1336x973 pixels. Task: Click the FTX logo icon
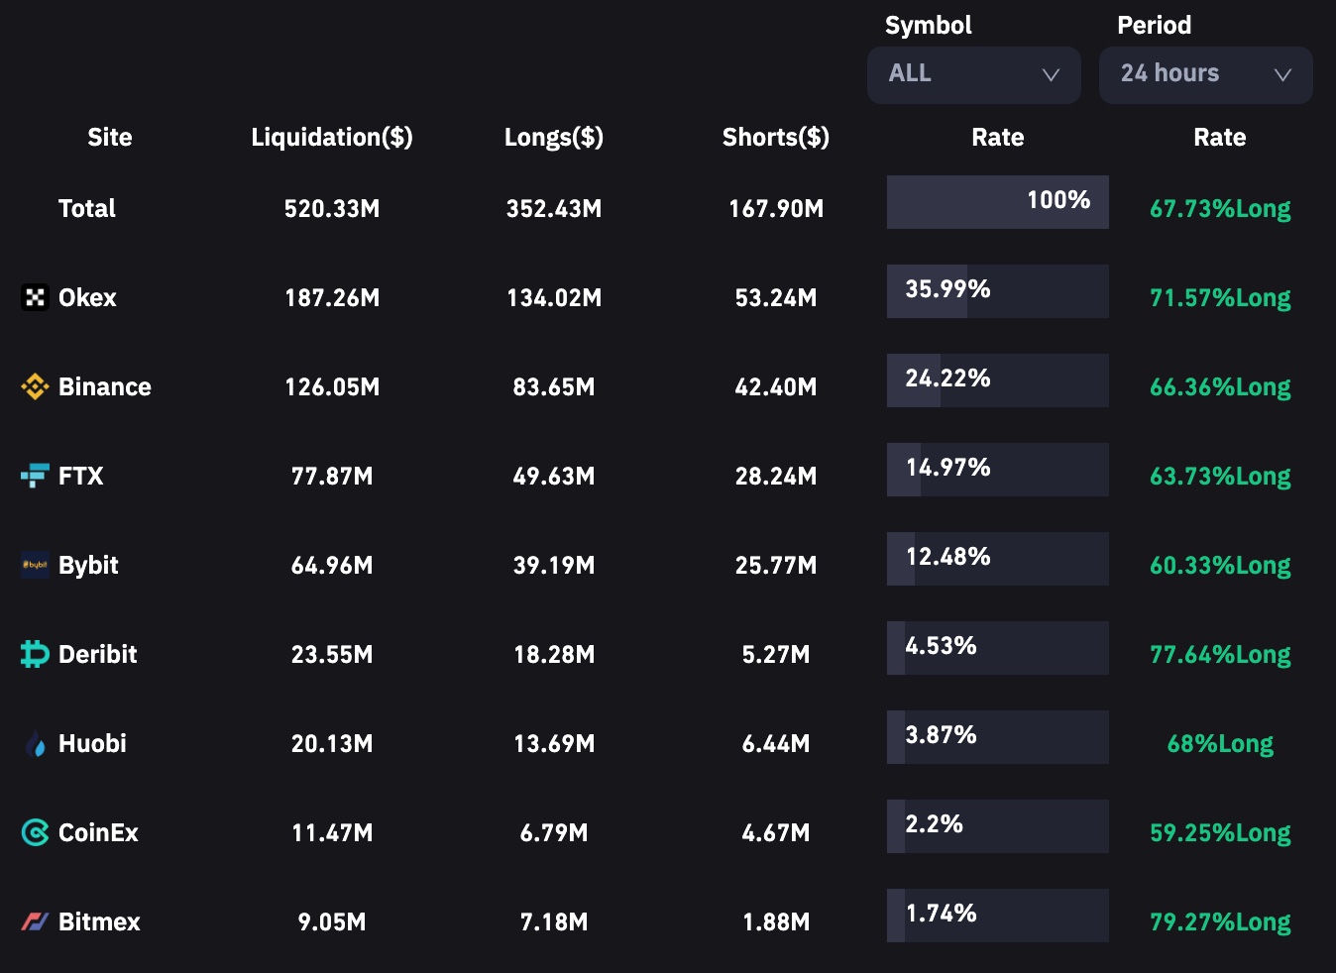pos(35,476)
